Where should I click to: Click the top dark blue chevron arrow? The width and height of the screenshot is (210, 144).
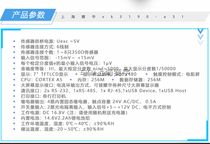pos(200,31)
